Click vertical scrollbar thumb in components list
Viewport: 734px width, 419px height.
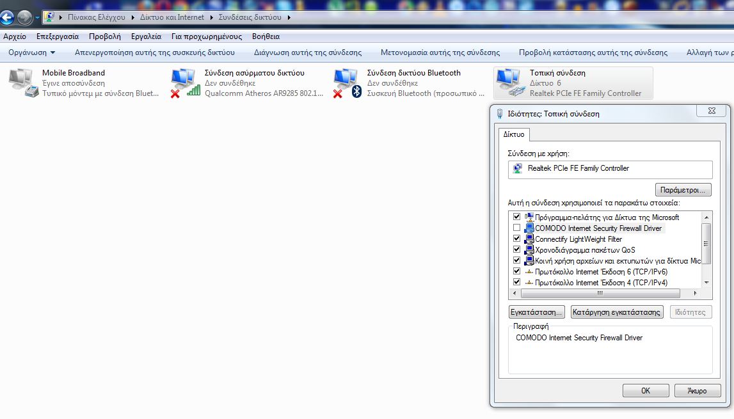pos(706,244)
